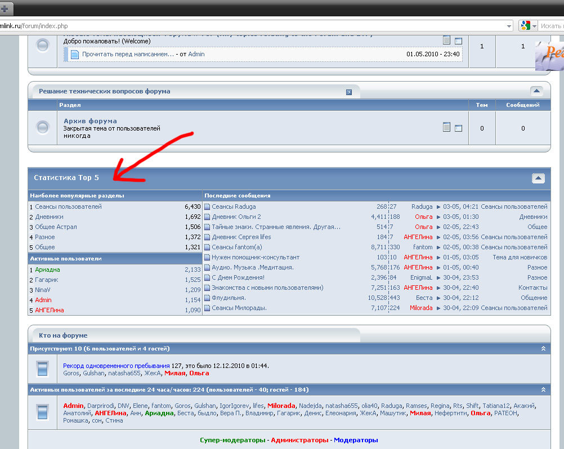
Task: Open 'Общее Астрал' popular section
Action: point(56,227)
